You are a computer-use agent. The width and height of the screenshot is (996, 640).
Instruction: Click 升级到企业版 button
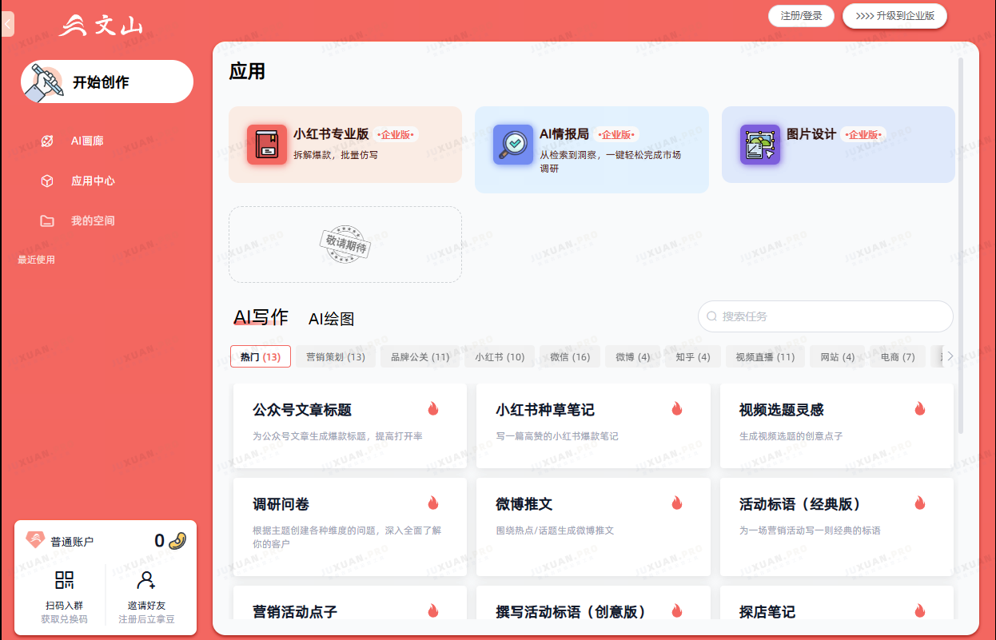pos(894,16)
